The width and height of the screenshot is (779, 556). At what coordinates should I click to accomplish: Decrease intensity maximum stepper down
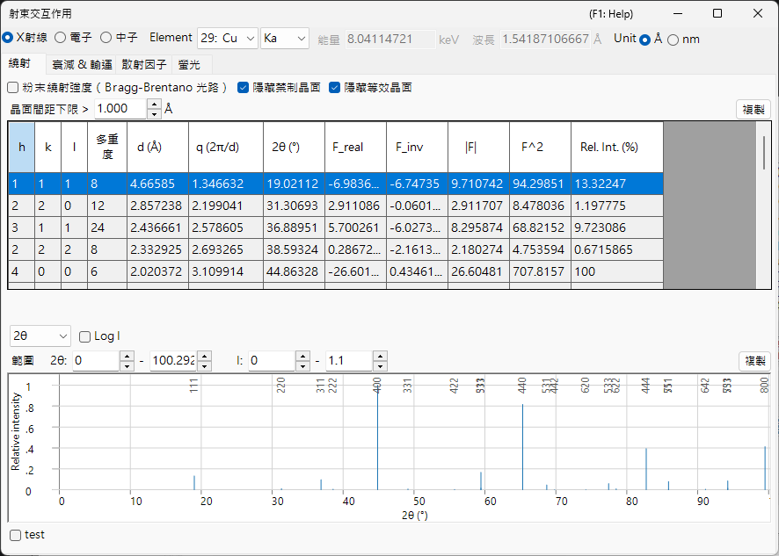tap(380, 366)
